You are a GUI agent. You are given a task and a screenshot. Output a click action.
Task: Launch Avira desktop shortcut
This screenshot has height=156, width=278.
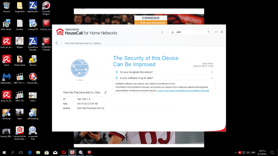tap(7, 60)
